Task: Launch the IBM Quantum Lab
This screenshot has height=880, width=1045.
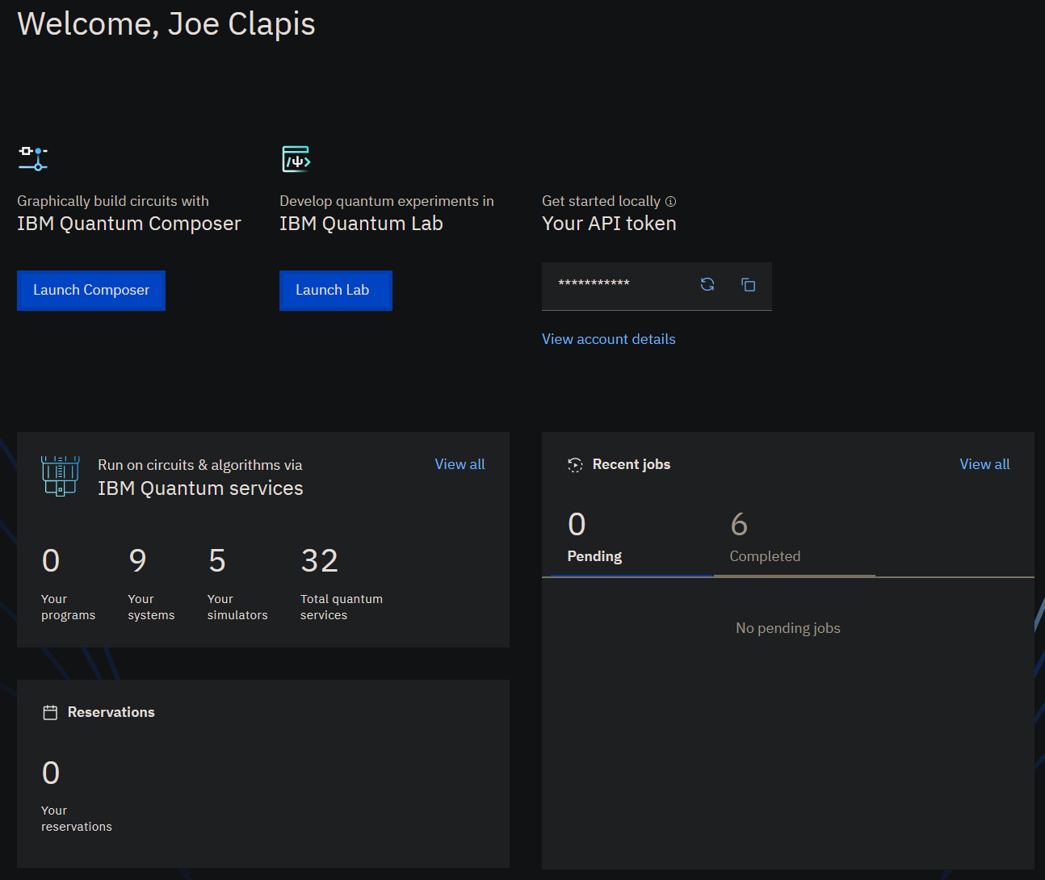Action: coord(336,291)
